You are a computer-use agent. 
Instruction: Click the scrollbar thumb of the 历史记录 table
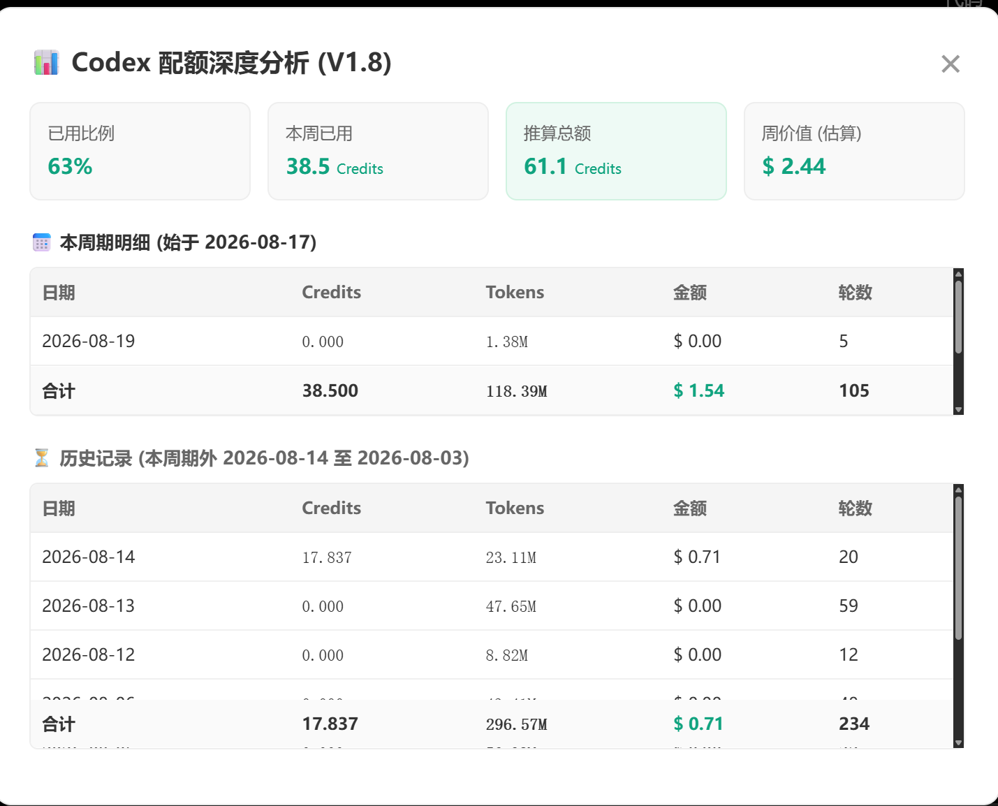pyautogui.click(x=958, y=568)
